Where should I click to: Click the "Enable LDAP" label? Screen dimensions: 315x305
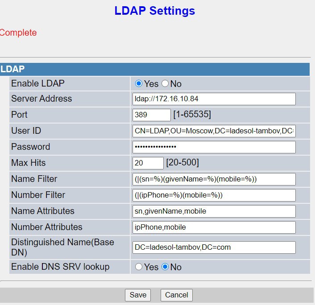(x=38, y=83)
